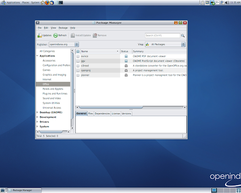241x193 pixels.
Task: Sort by the Name column header
Action: [x=100, y=51]
